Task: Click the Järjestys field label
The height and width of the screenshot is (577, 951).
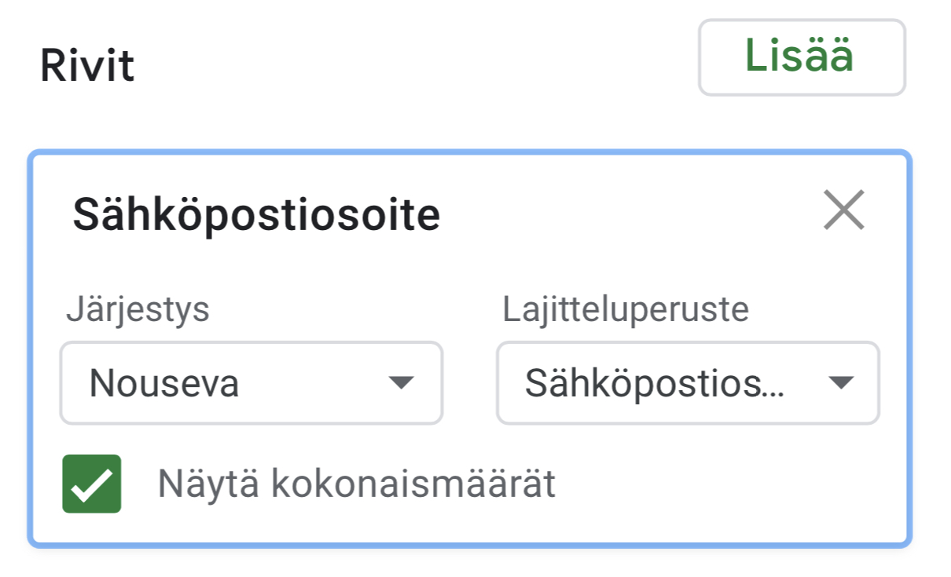Action: pos(138,310)
